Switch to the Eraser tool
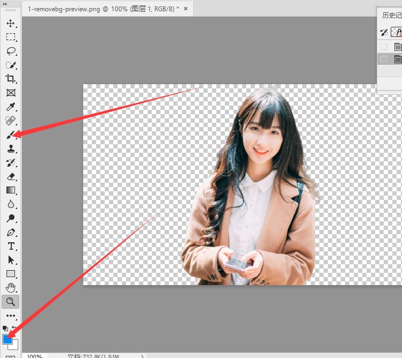Image resolution: width=402 pixels, height=358 pixels. coord(10,176)
